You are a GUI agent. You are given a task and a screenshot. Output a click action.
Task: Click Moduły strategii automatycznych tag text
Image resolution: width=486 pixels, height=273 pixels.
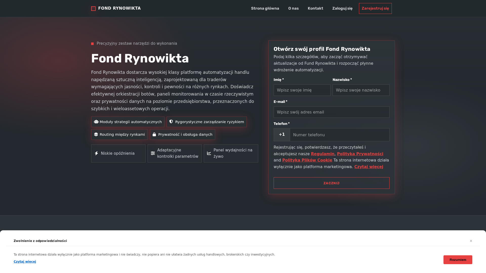tap(131, 122)
